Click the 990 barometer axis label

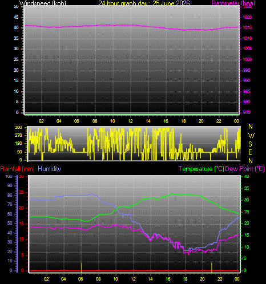pos(247,80)
